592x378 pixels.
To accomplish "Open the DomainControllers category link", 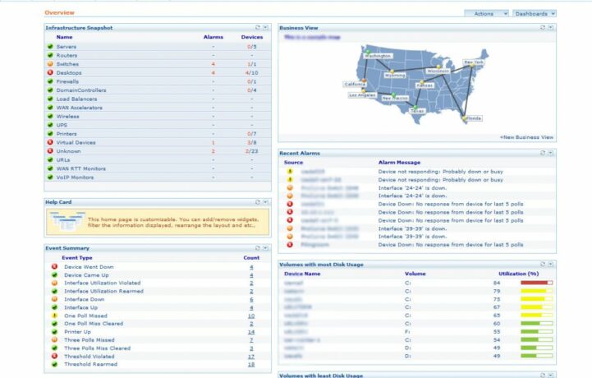I will click(81, 90).
